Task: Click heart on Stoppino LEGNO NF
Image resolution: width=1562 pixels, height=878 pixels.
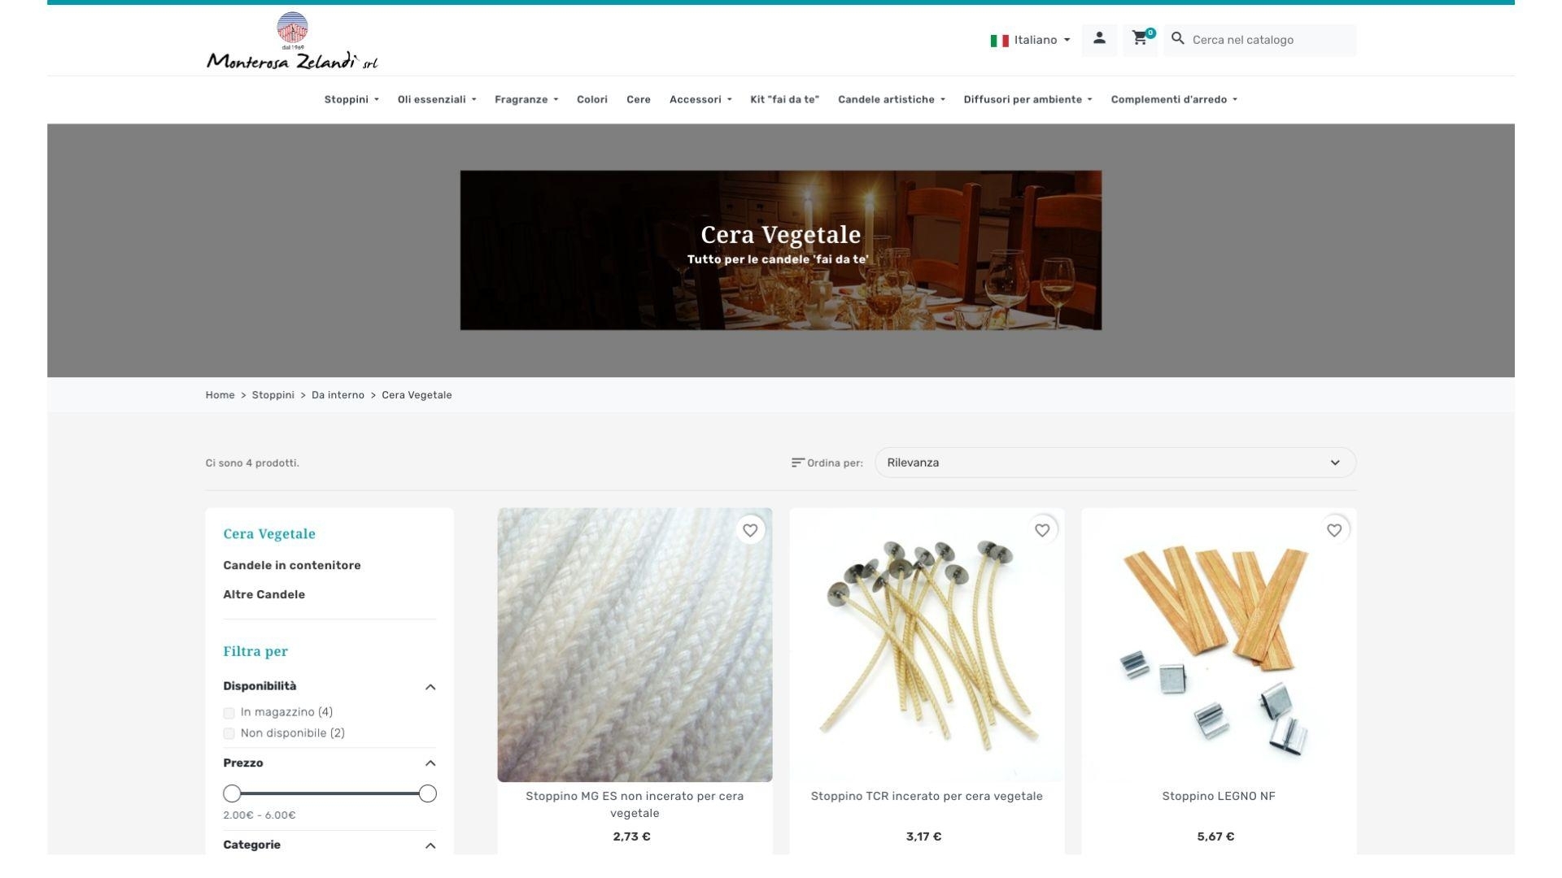Action: click(1333, 530)
